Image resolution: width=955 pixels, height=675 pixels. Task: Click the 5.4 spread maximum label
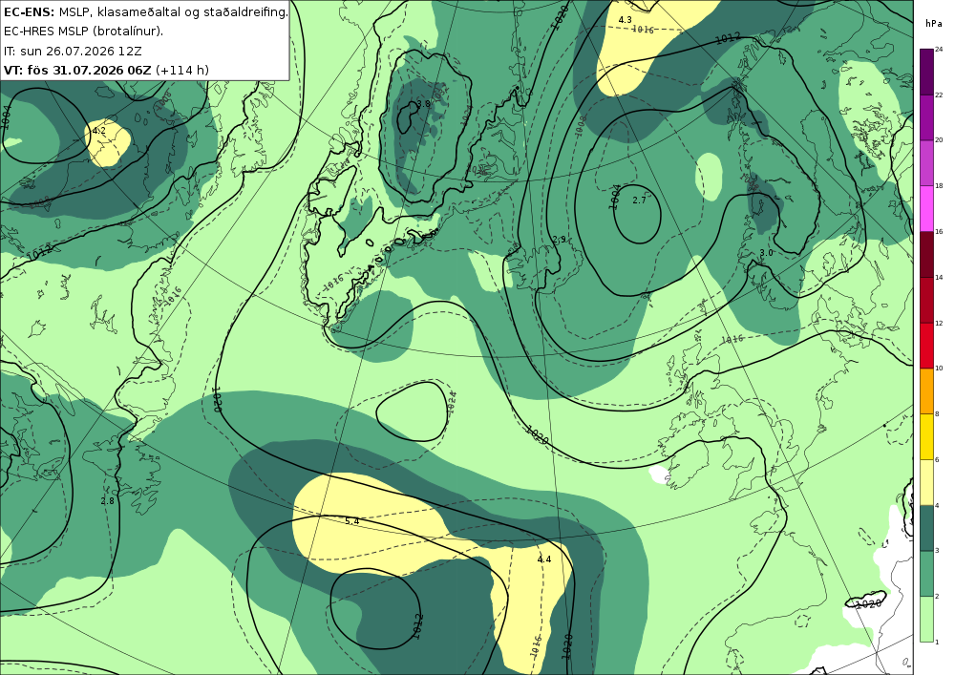(352, 521)
